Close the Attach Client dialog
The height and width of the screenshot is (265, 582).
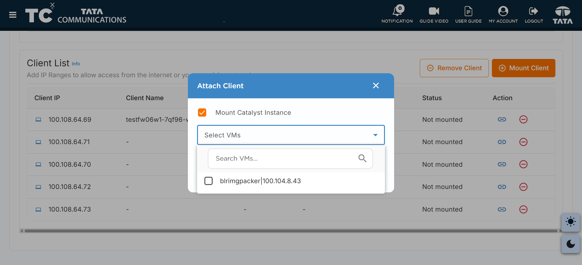[376, 85]
